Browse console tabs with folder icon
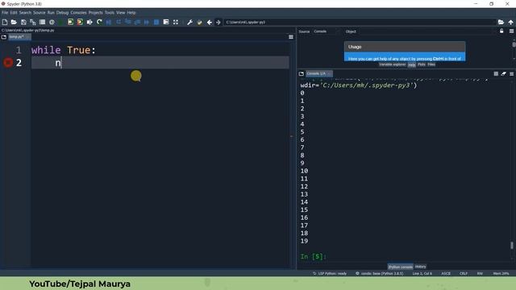 coord(301,73)
